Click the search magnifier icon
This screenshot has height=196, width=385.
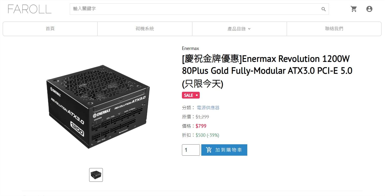pyautogui.click(x=324, y=9)
